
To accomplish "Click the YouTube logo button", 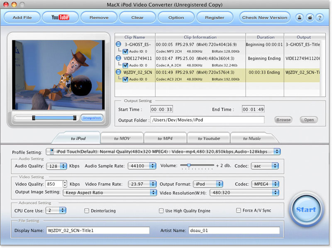I will pyautogui.click(x=60, y=17).
